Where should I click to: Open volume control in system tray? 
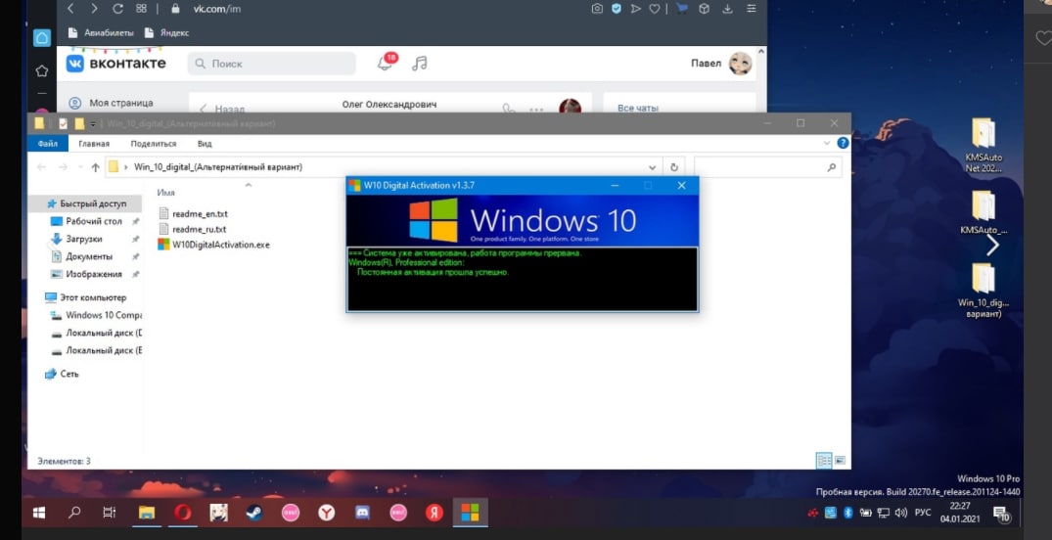(901, 514)
